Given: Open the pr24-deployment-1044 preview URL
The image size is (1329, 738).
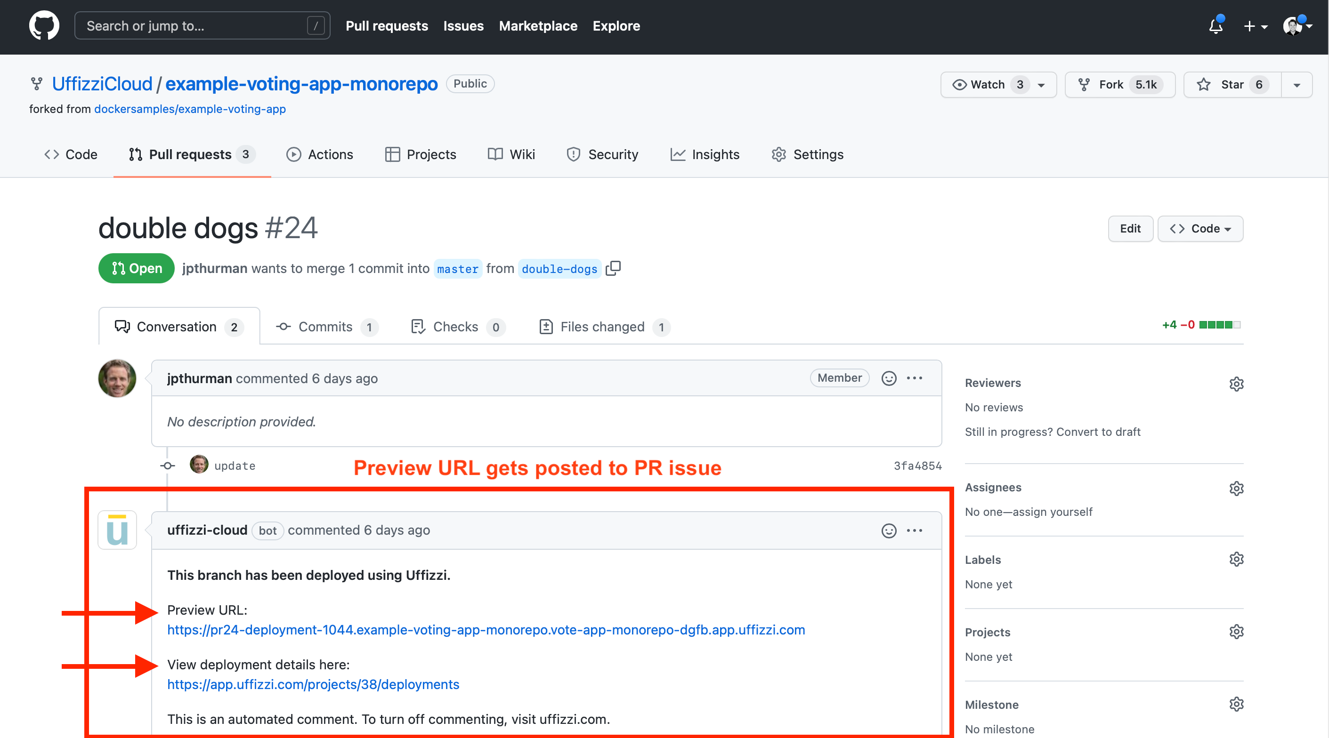Looking at the screenshot, I should pos(486,630).
